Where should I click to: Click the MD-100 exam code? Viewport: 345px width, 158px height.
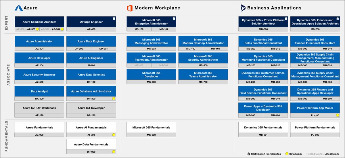coord(191,49)
